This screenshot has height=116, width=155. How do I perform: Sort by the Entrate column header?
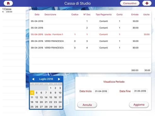(x=135, y=14)
